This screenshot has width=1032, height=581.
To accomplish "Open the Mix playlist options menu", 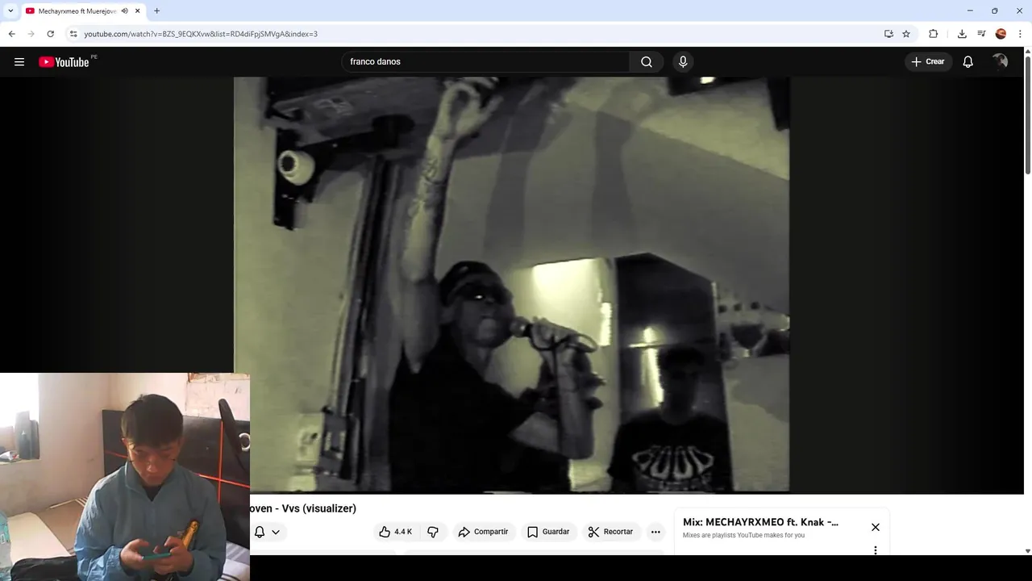I will coord(876,550).
